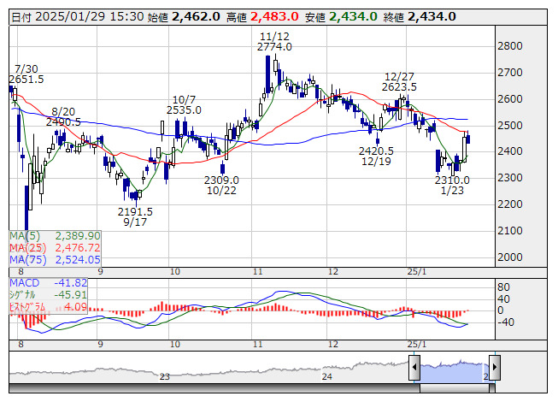
Task: Click the 1/23 low label 2310.0
Action: click(x=452, y=180)
